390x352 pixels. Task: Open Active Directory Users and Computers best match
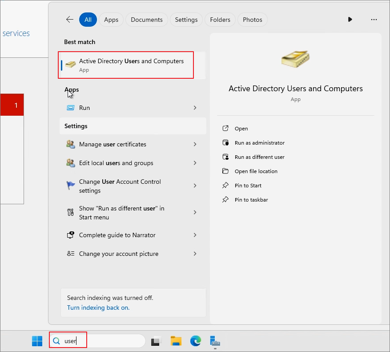point(133,65)
